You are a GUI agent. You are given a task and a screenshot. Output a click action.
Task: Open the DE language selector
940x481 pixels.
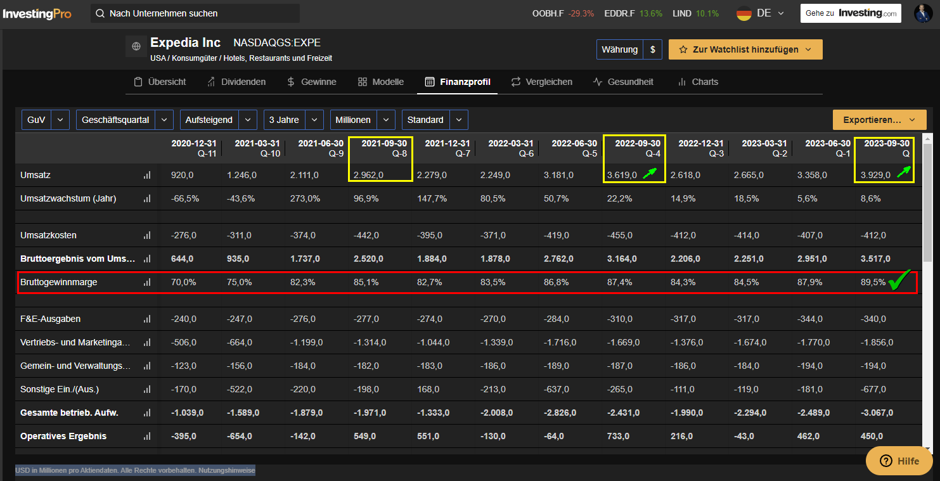[761, 13]
